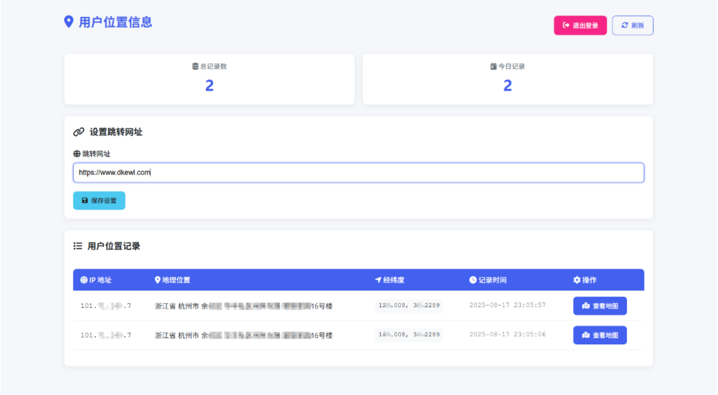Select the coordinates badge in the first record row
Screen dimensions: 718x395
[409, 305]
